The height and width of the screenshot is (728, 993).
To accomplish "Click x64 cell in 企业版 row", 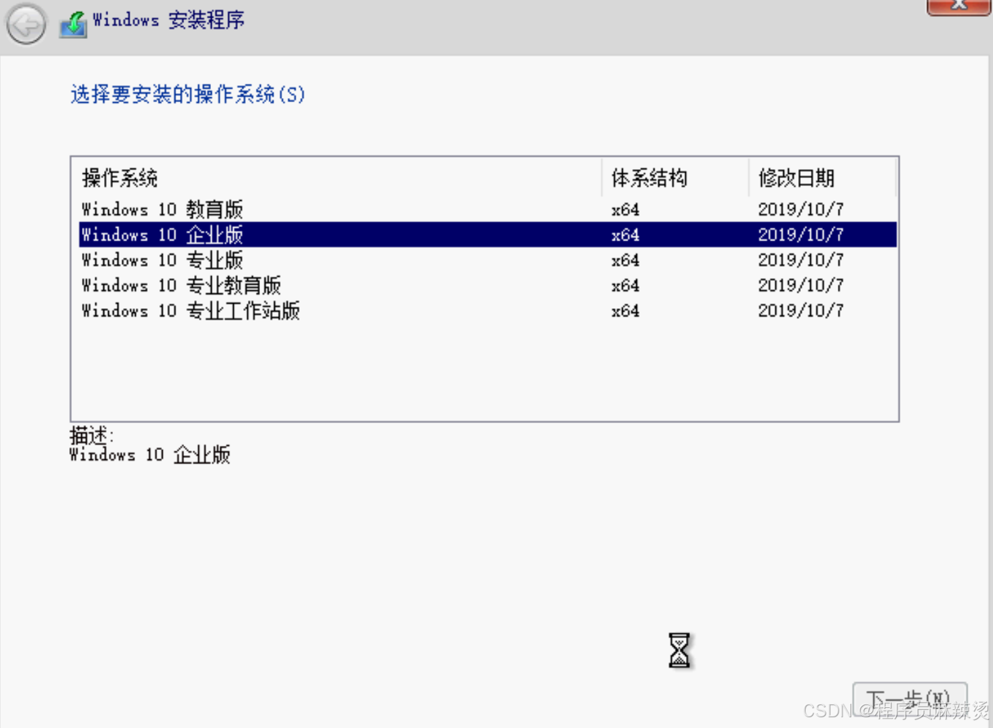I will pos(625,235).
